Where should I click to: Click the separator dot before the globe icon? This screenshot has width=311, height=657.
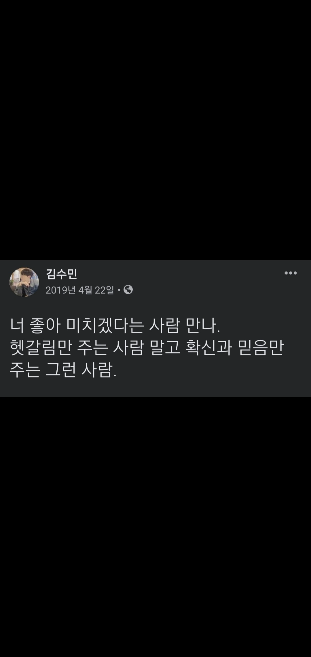point(119,290)
